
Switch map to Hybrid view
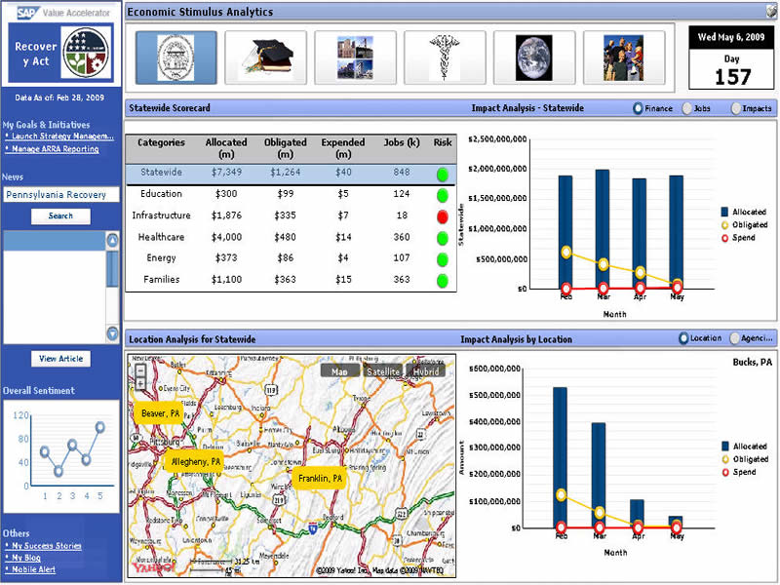[x=426, y=371]
